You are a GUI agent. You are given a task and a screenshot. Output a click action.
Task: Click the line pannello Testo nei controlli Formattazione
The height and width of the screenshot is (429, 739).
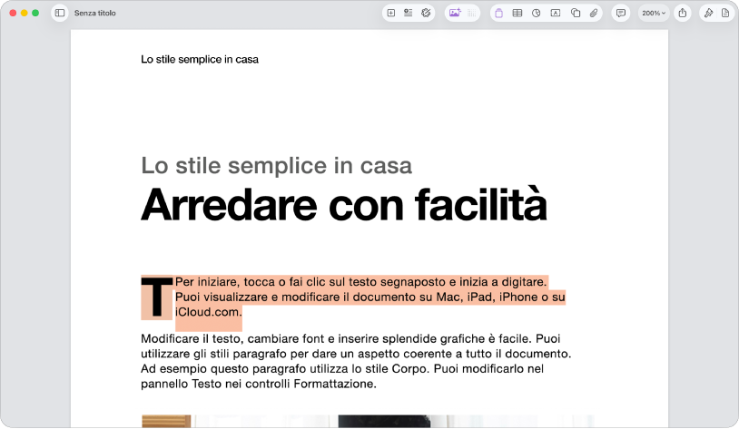259,384
